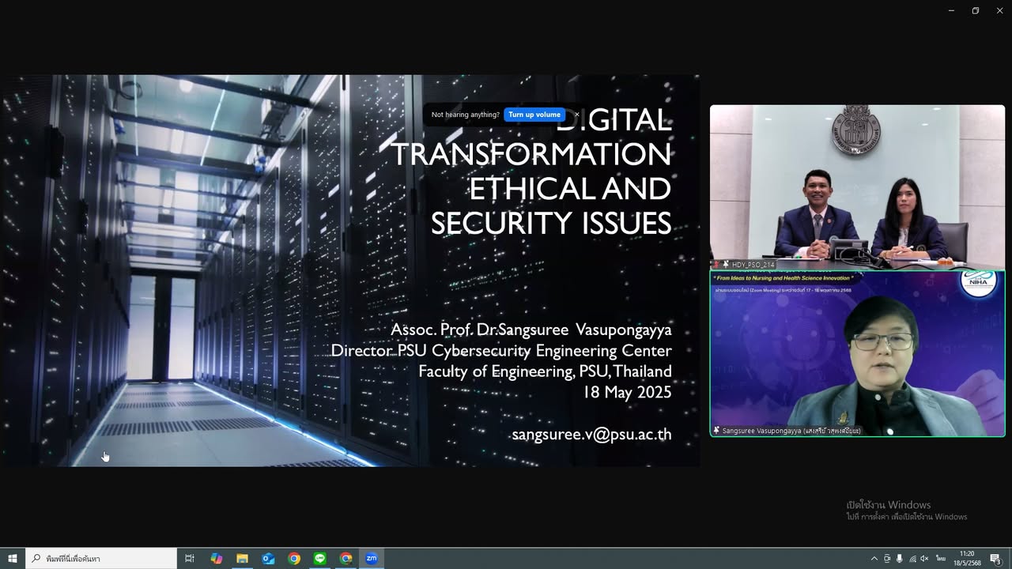Switch the Thai input language indicator
The height and width of the screenshot is (569, 1012).
[941, 559]
